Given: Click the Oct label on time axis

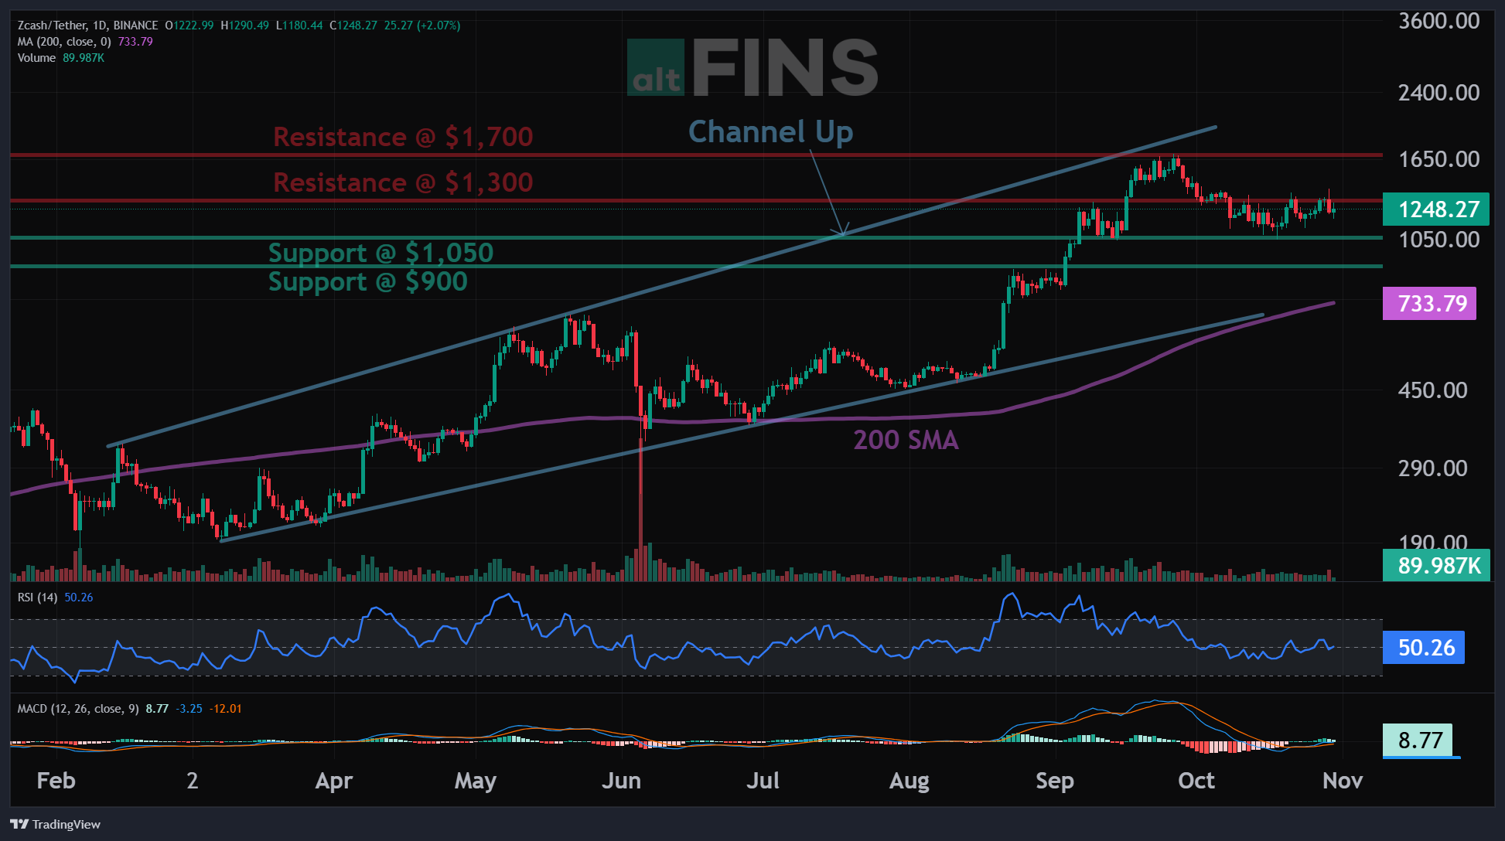Looking at the screenshot, I should coord(1196,781).
